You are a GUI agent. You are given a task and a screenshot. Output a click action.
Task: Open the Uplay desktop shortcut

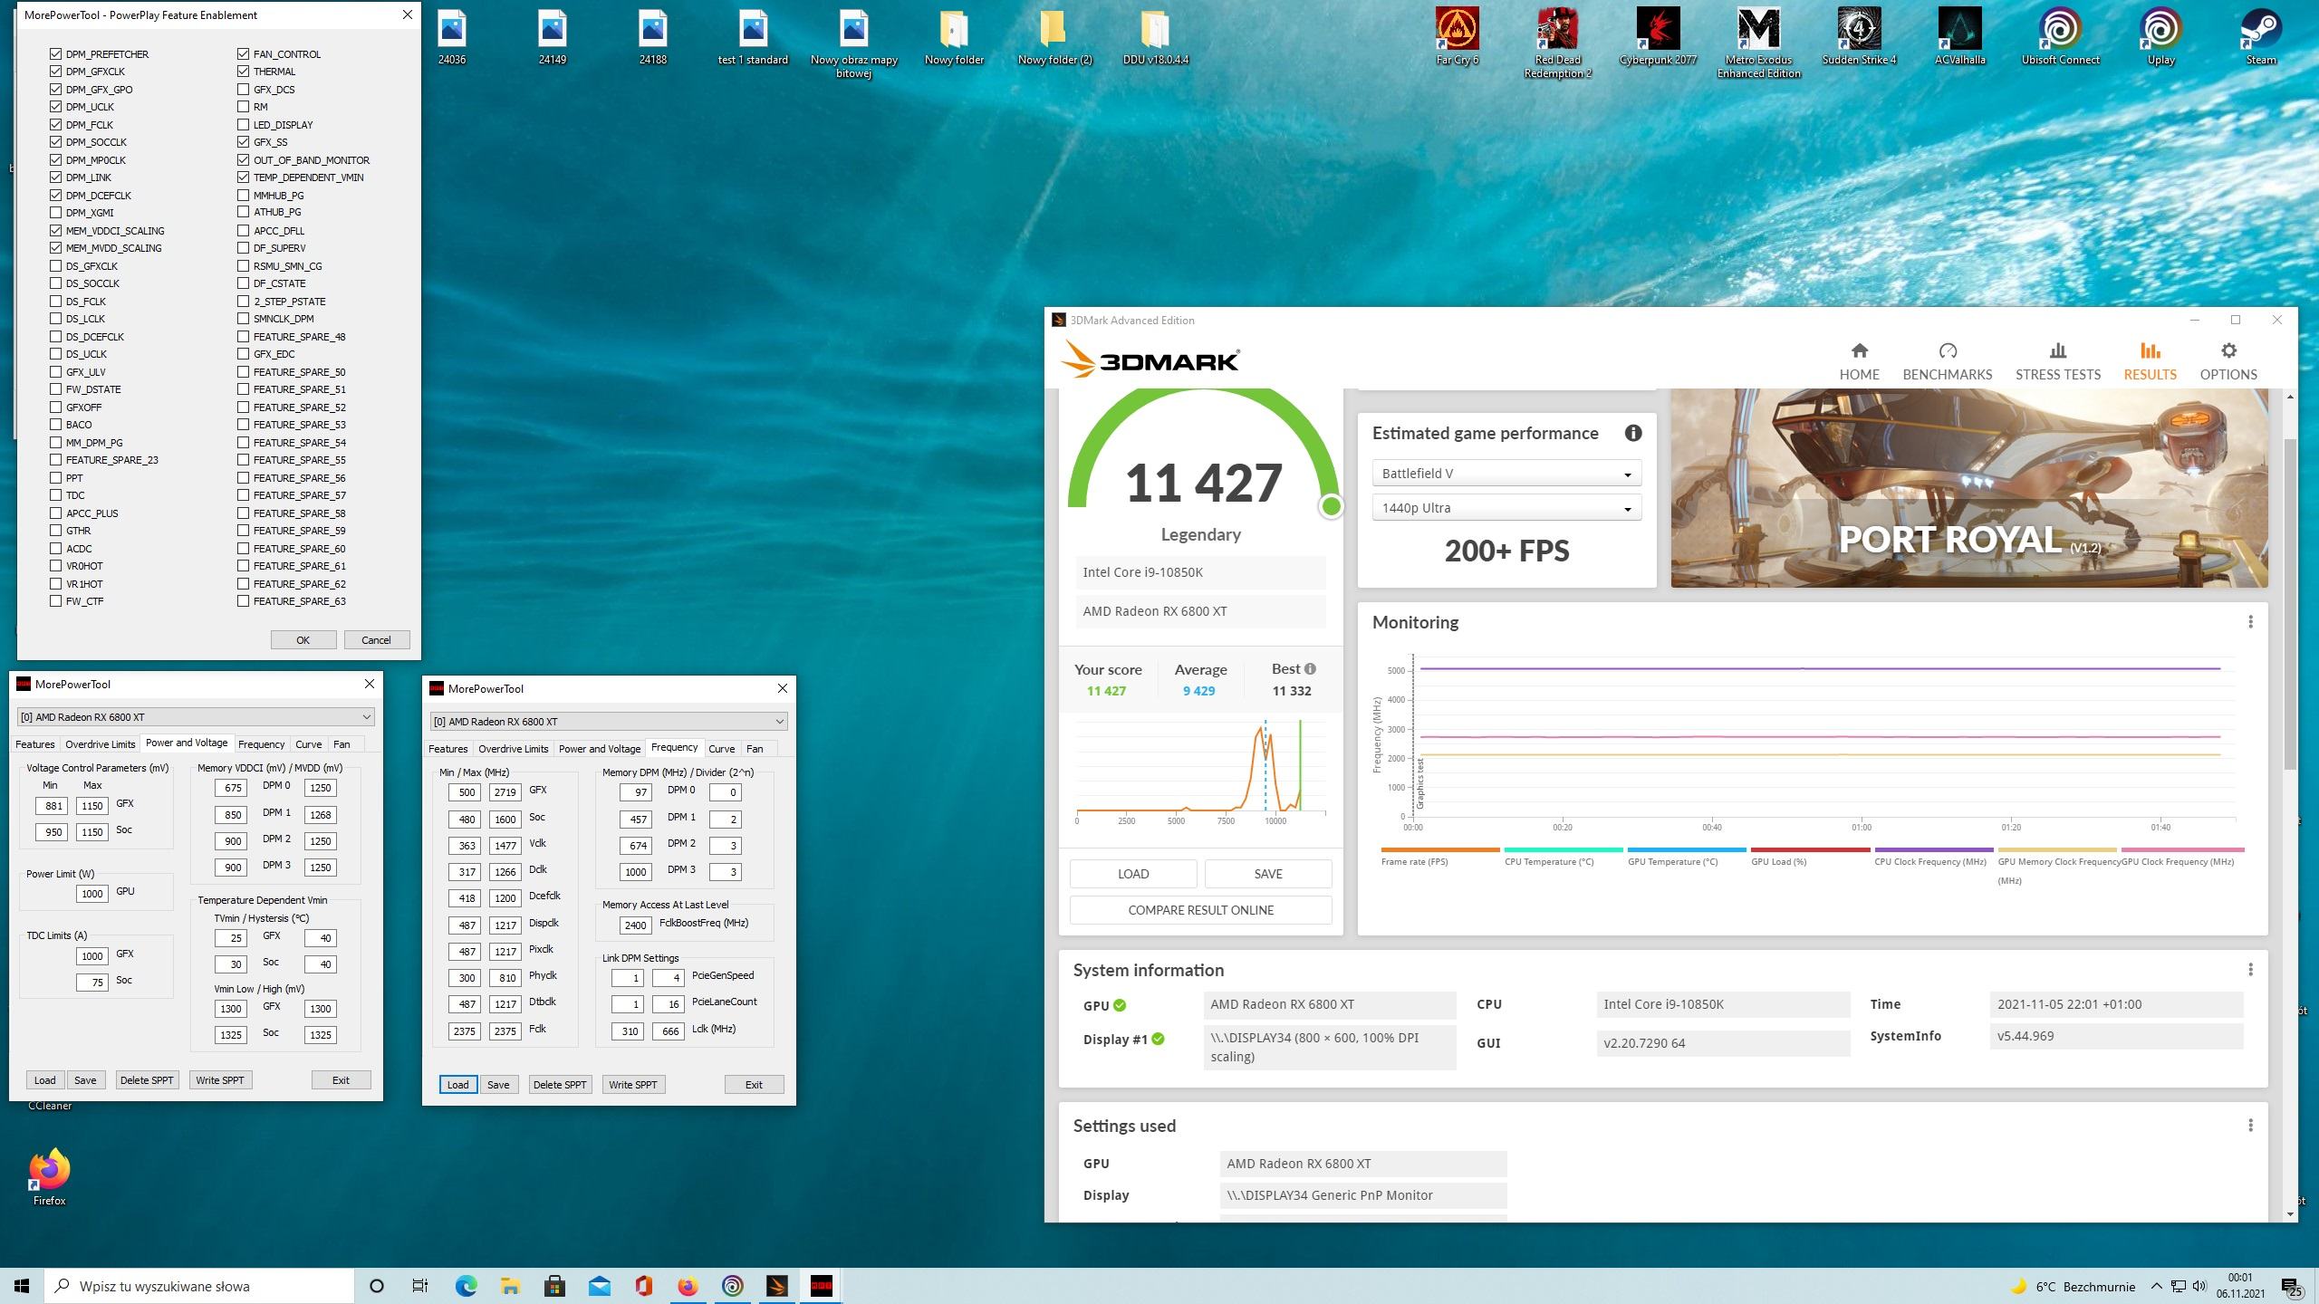pos(2160,36)
